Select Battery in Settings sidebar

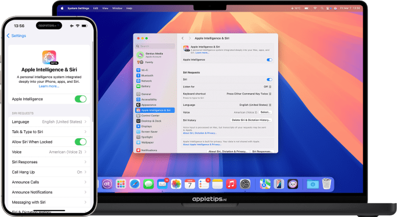pyautogui.click(x=155, y=86)
